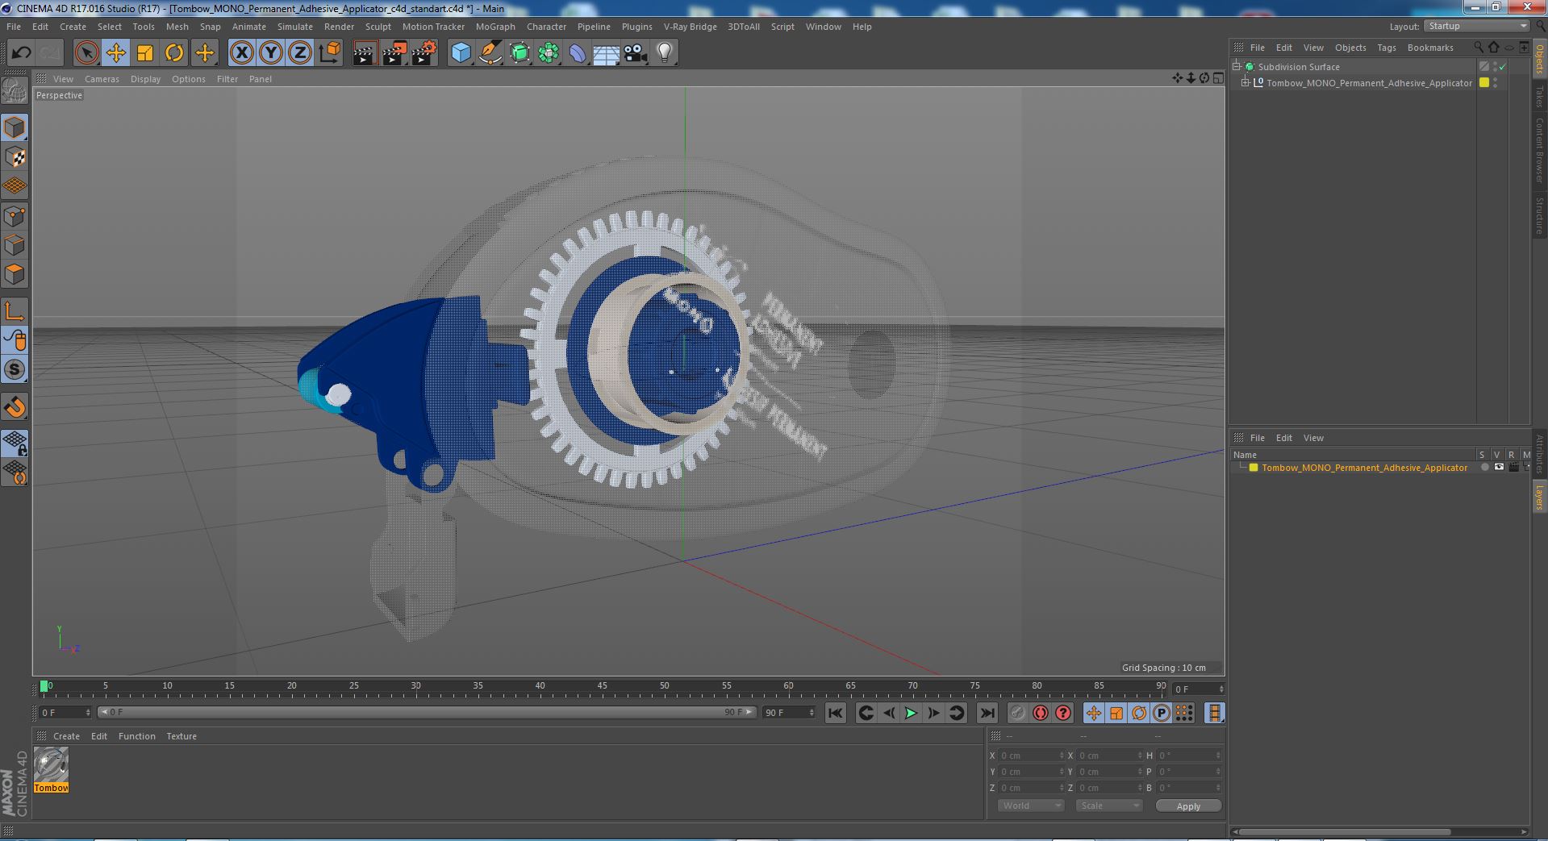Screen dimensions: 1548x841
Task: Click Render View clapperboard icon
Action: pos(365,53)
